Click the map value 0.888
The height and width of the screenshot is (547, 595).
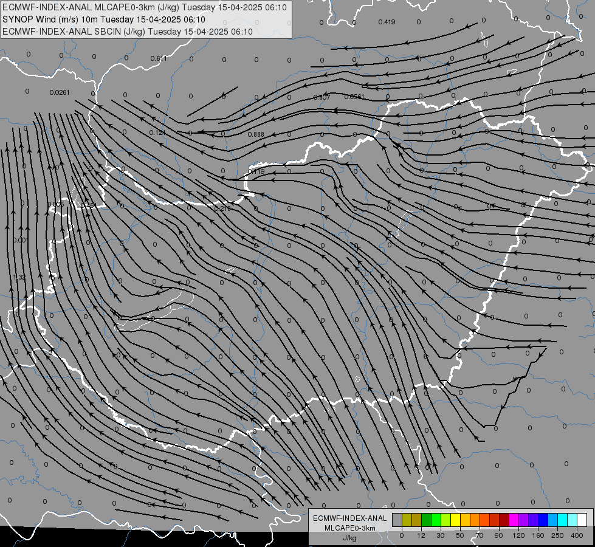tap(256, 134)
